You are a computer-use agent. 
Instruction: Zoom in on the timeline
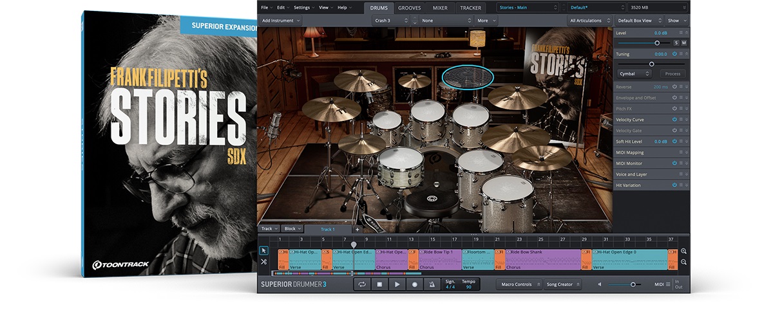[x=683, y=251]
